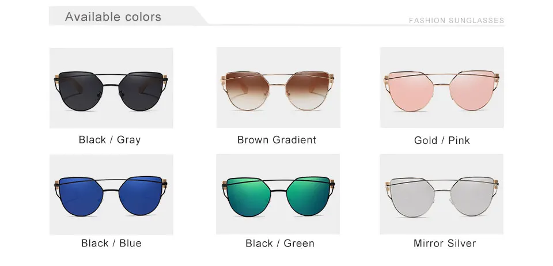The image size is (553, 266).
Task: Click the FASHION SUNGLASSES text
Action: (456, 20)
